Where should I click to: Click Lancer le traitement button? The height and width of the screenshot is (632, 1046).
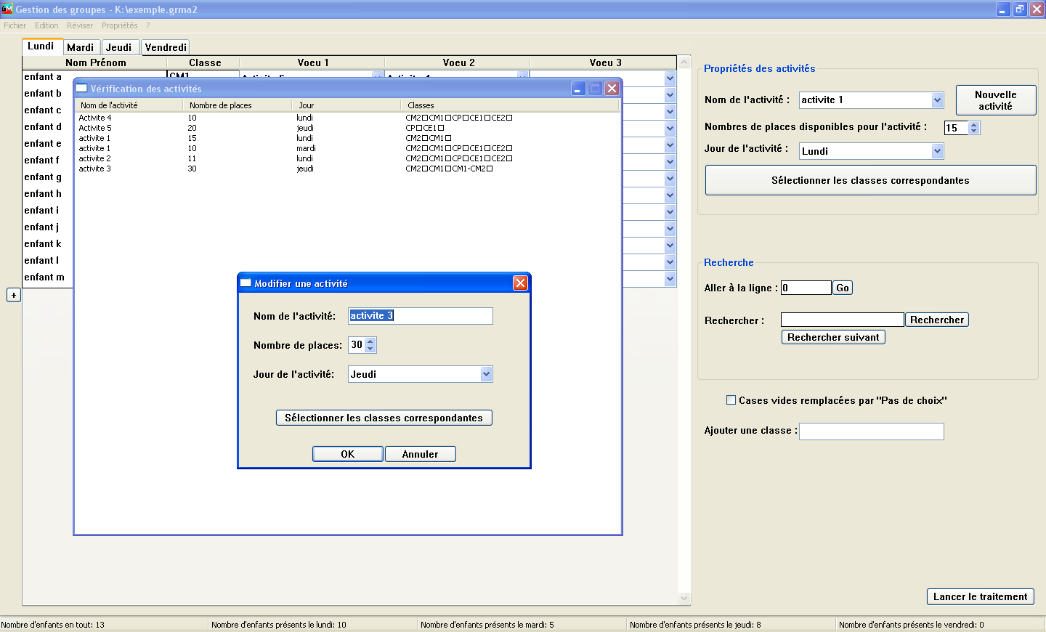pyautogui.click(x=980, y=596)
